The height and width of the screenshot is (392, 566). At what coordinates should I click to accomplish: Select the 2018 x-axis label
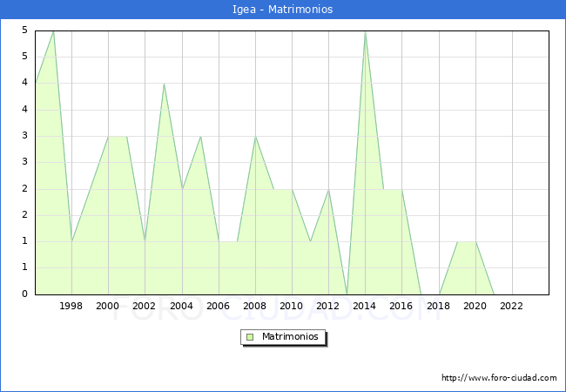(438, 306)
